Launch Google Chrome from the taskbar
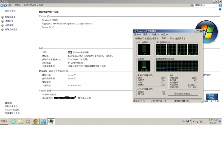Image resolution: width=222 pixels, height=160 pixels. click(x=36, y=122)
